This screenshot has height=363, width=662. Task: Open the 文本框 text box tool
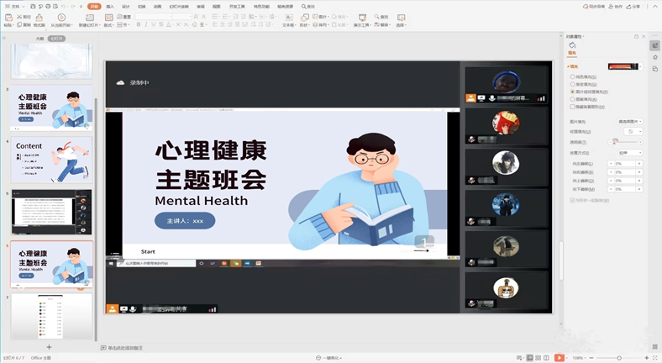coord(288,18)
